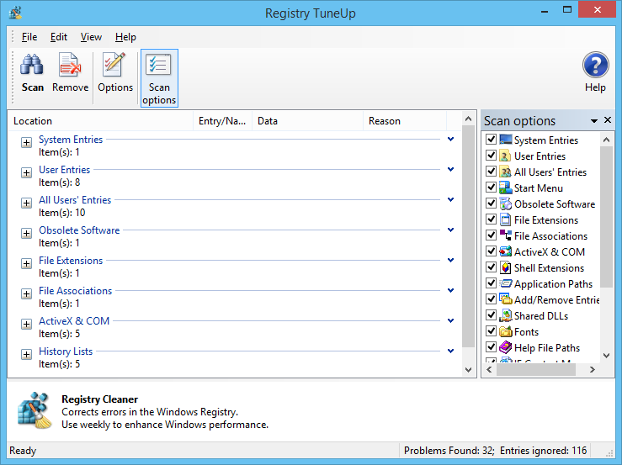The height and width of the screenshot is (465, 622).
Task: Open the Scan options panel dropdown arrow
Action: 594,121
